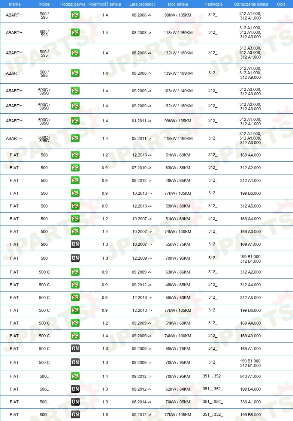This screenshot has height=421, width=293.
Task: Click ON diesel icon in FIAT 500 C 70kW/95KM row
Action: pyautogui.click(x=75, y=362)
